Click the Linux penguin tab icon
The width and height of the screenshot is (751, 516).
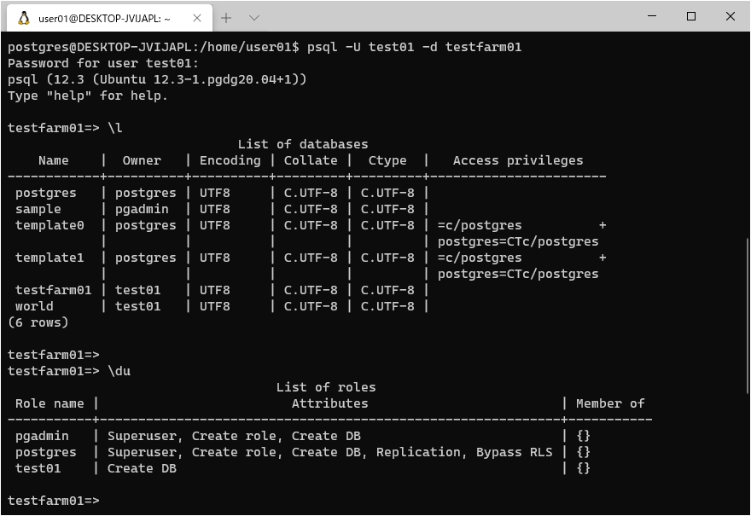click(x=23, y=18)
